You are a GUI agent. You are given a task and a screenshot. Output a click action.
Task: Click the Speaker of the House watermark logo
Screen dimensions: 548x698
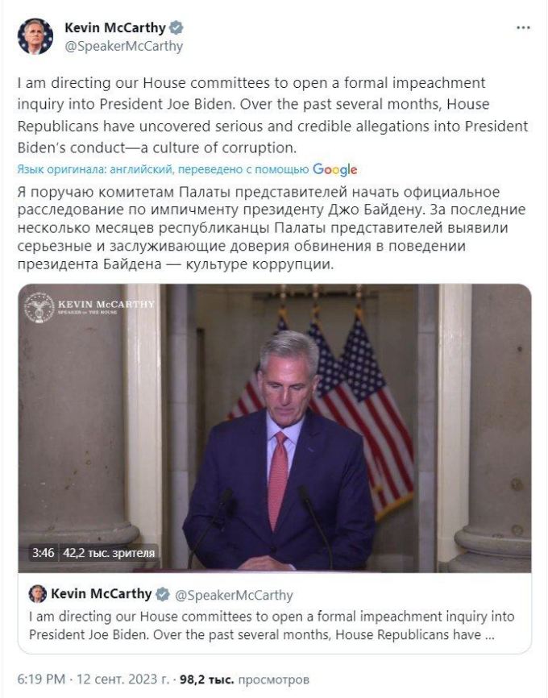click(x=39, y=308)
